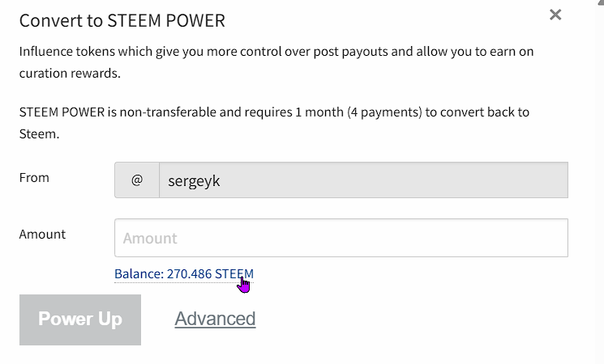This screenshot has width=604, height=364.
Task: Close the Convert to STEEM POWER dialog
Action: [555, 15]
